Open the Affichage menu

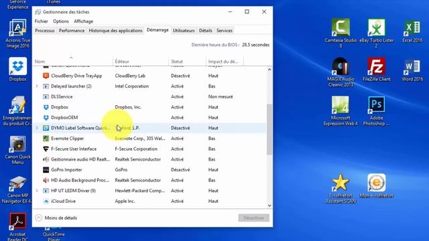coord(83,21)
